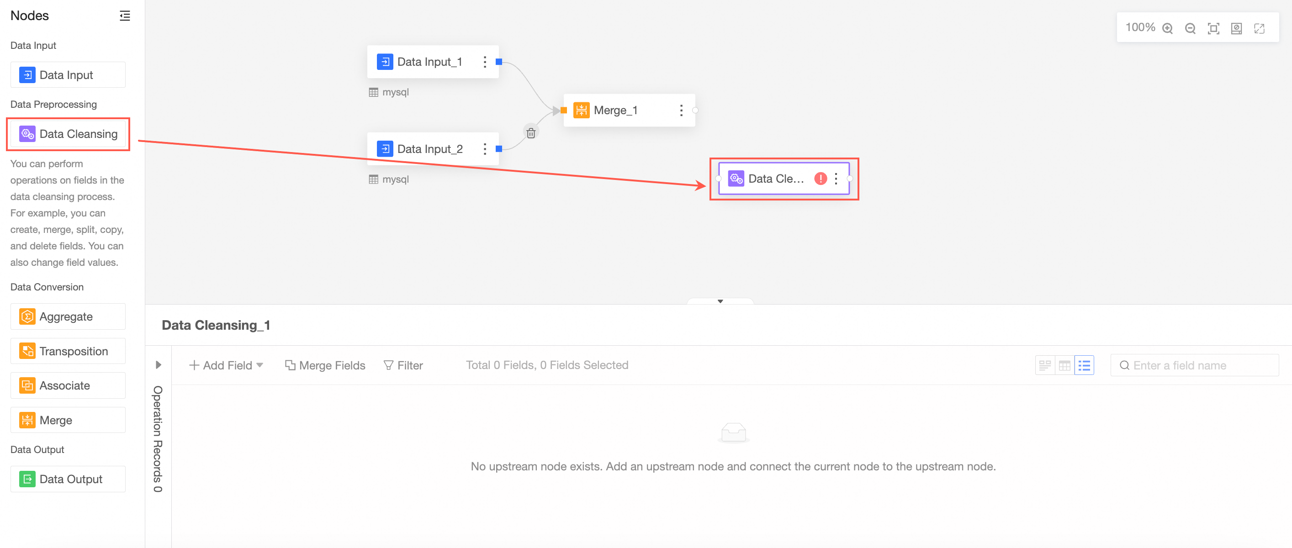The image size is (1292, 548).
Task: Click the Filter button
Action: coord(403,365)
